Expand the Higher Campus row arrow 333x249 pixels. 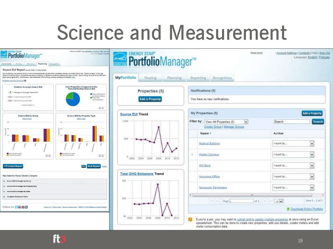coord(192,155)
